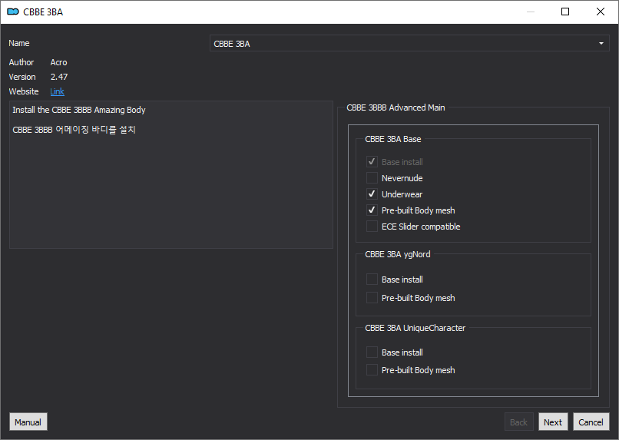Proceed with the Next button
The height and width of the screenshot is (440, 619).
pyautogui.click(x=553, y=422)
